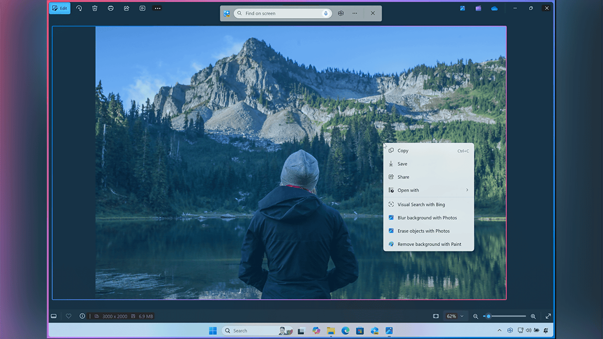Zoom in with the plus magnifier icon
This screenshot has width=603, height=339.
533,316
